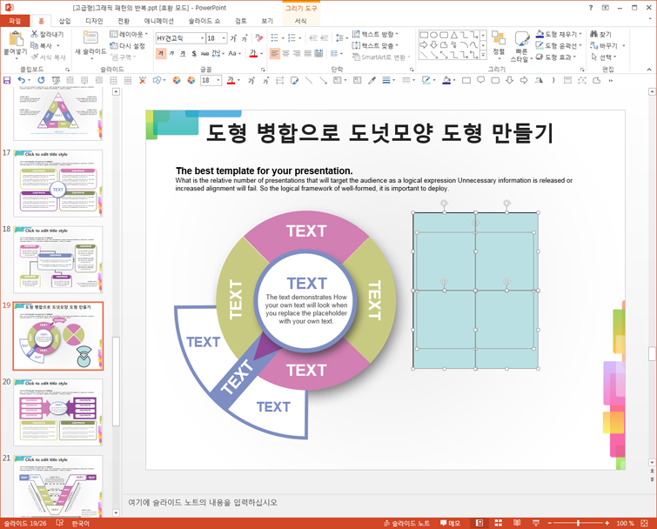Decrease font size in the ribbon font group
Viewport: 657px width, 529px height.
coord(245,38)
